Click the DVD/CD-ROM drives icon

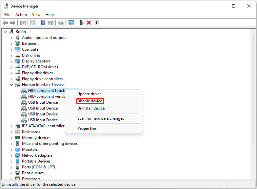tap(18, 67)
